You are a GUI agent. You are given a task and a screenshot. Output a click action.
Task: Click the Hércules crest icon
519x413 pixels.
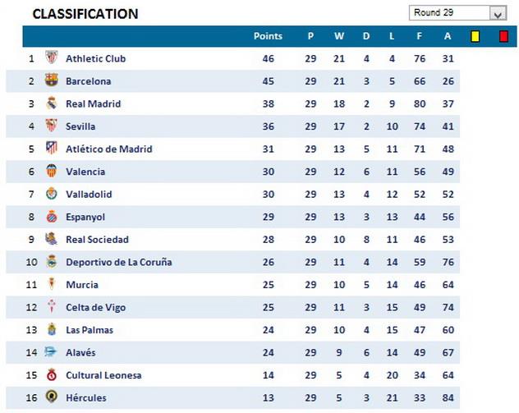52,397
